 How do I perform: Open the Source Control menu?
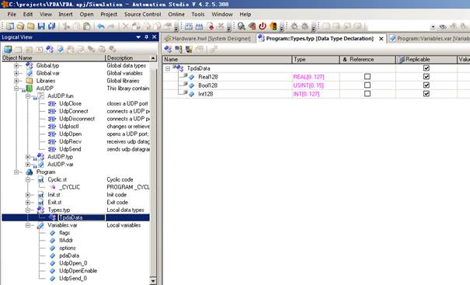pos(143,15)
